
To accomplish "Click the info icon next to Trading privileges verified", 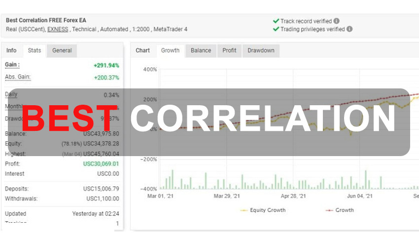I will [349, 29].
